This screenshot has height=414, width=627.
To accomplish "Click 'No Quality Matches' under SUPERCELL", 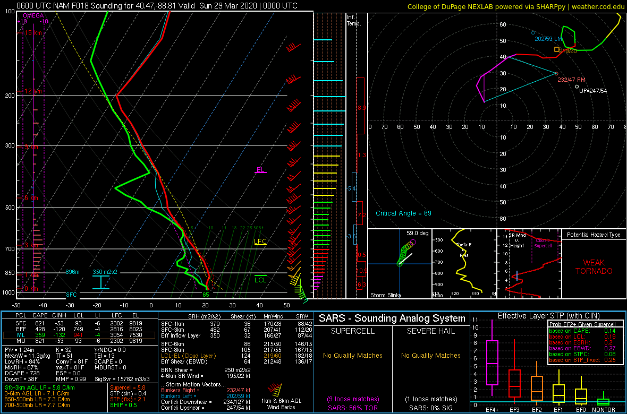I will (353, 356).
